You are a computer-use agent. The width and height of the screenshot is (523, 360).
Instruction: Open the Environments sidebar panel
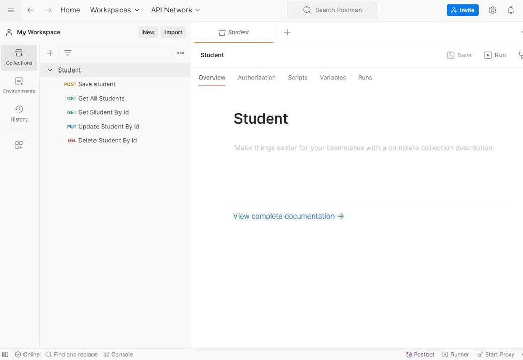tap(19, 85)
